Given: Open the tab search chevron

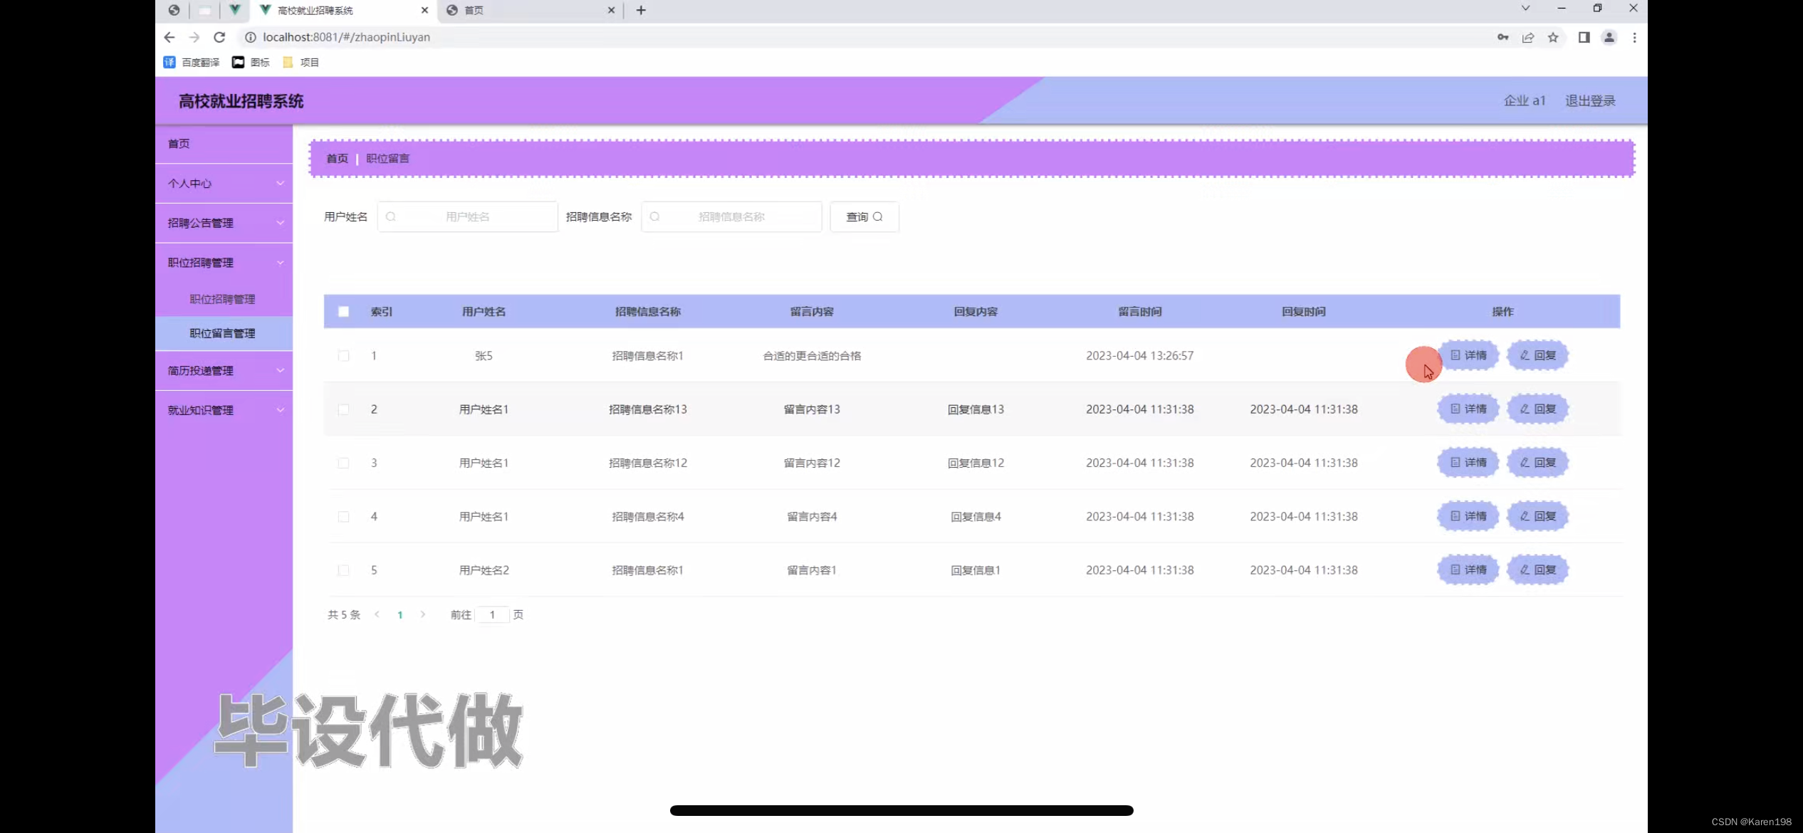Looking at the screenshot, I should click(x=1525, y=9).
